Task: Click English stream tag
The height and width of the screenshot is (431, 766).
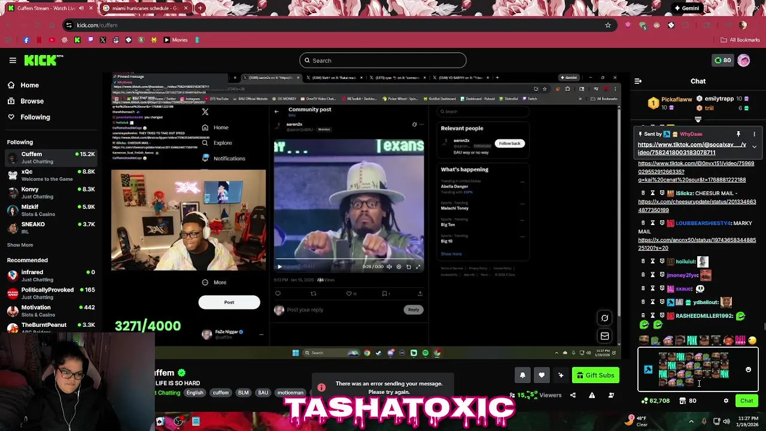Action: (x=194, y=393)
